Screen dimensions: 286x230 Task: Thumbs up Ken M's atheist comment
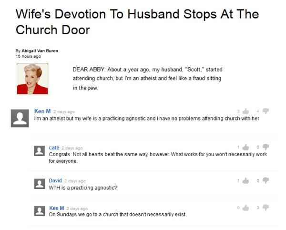click(x=246, y=111)
